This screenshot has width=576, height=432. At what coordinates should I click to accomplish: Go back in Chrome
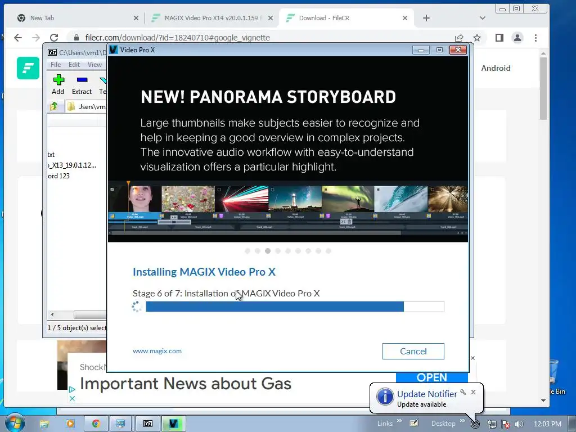coord(18,38)
